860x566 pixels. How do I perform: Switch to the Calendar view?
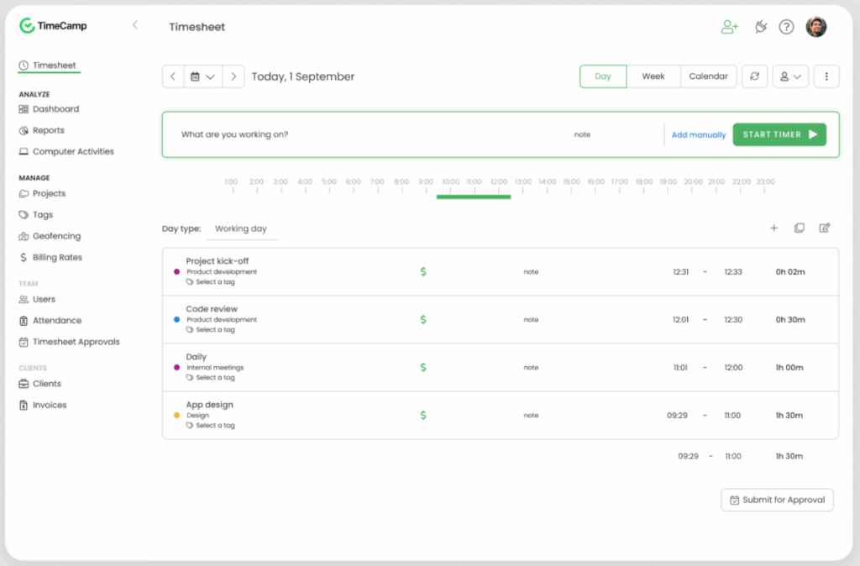coord(708,76)
